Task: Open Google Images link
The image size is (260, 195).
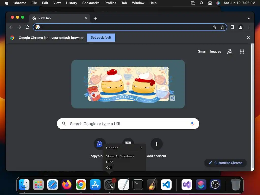Action: pos(215,52)
